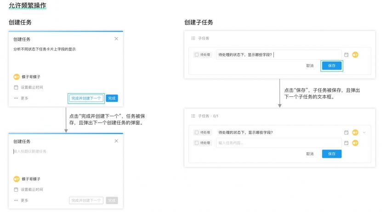Click assignee avatar in the empty 创建任务 dialog
Screen dimensions: 386x212
(17, 179)
